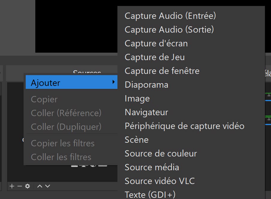
Task: Expand the Ajouter submenu arrow
Action: pos(113,82)
